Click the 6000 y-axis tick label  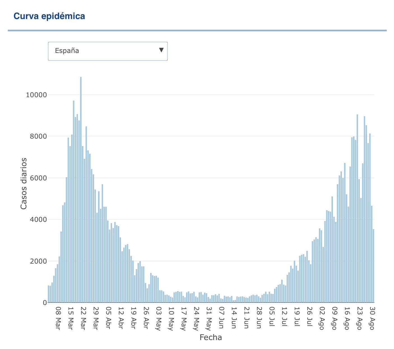click(x=38, y=178)
